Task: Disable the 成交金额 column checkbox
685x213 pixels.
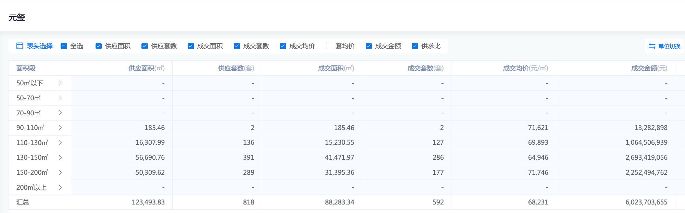Action: pyautogui.click(x=369, y=46)
